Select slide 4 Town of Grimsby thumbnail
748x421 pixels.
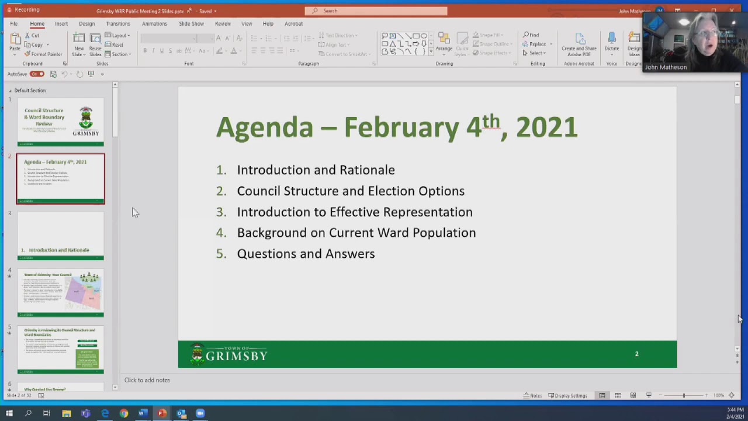pos(61,293)
